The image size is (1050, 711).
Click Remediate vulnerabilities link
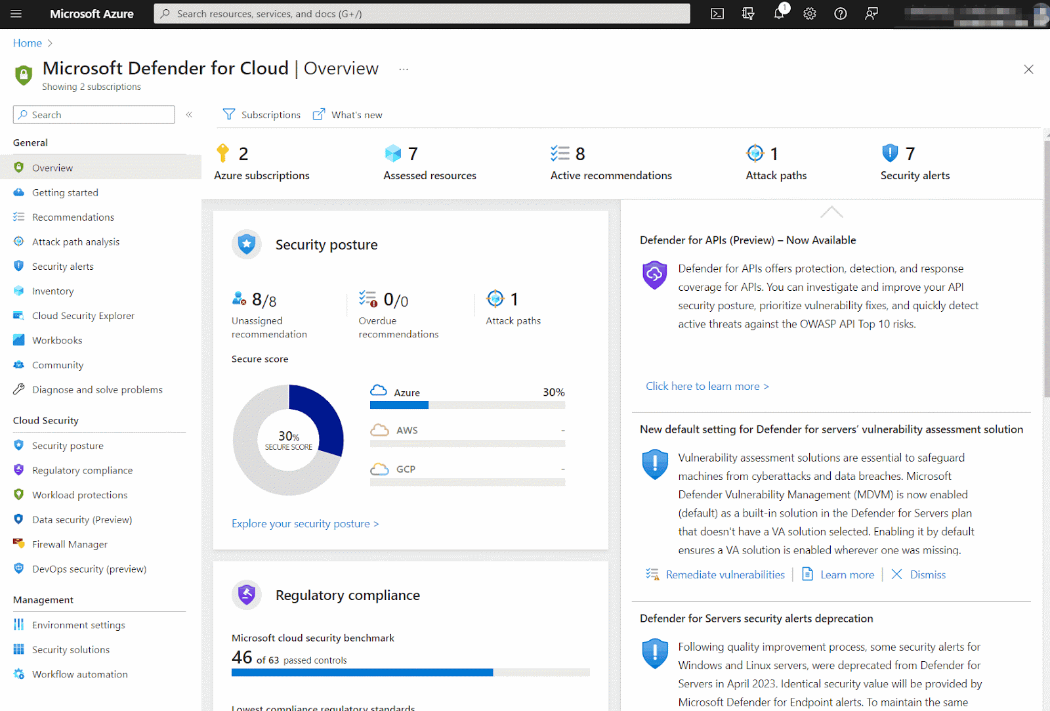click(x=725, y=574)
